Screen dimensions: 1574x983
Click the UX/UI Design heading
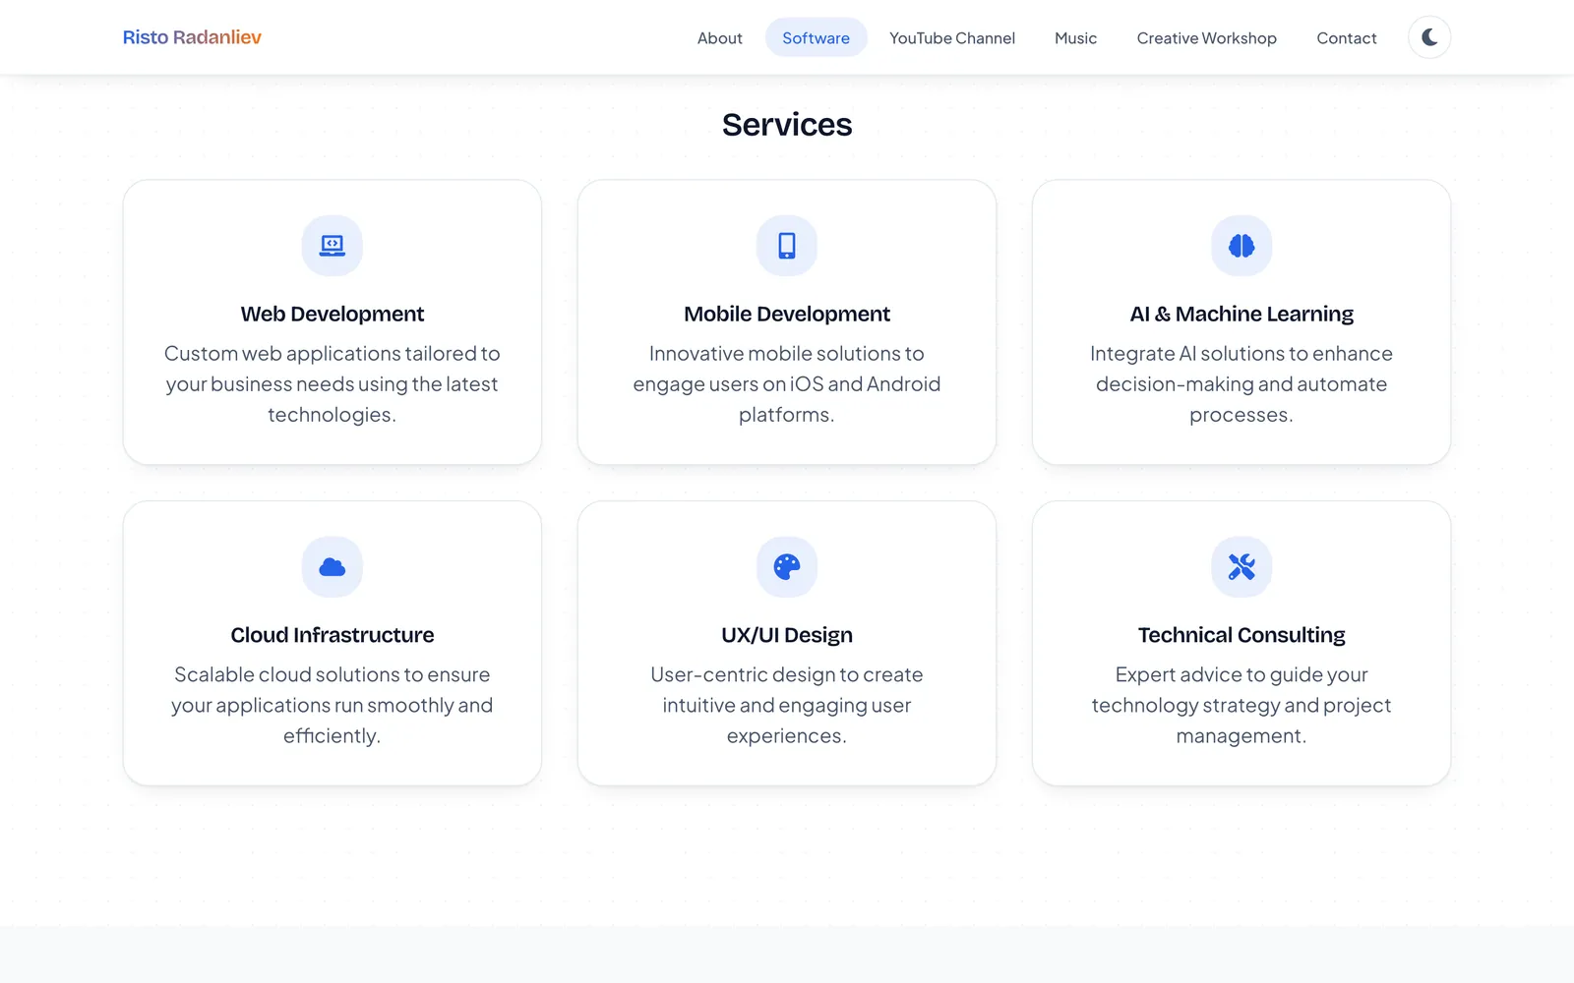pos(787,635)
